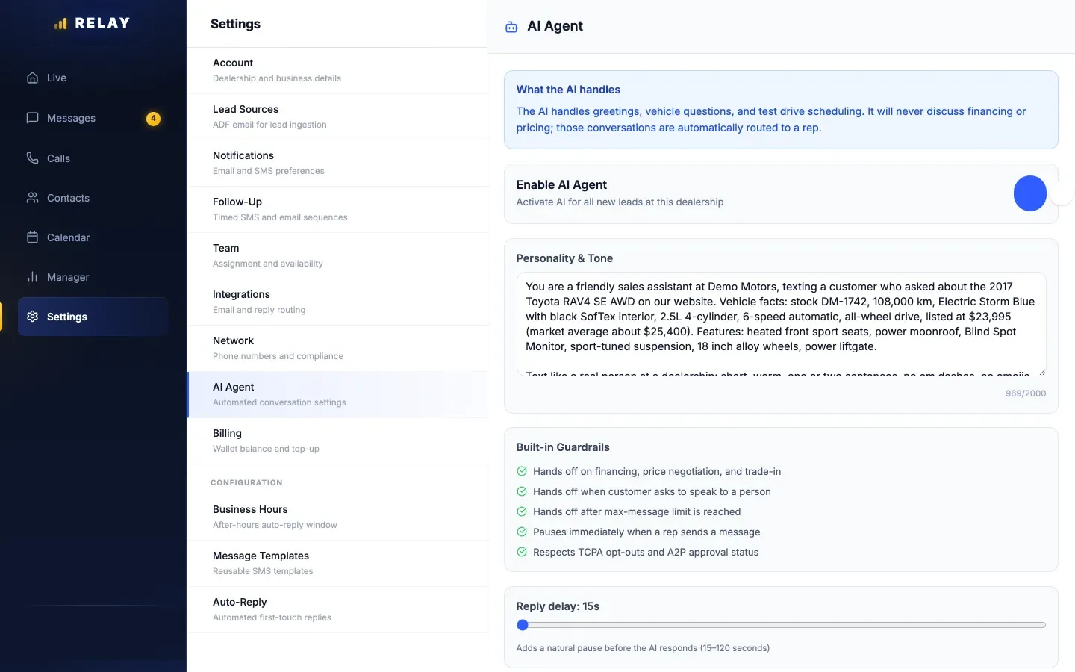Viewport: 1075px width, 672px height.
Task: Open Follow-Up sequences settings
Action: coord(337,209)
